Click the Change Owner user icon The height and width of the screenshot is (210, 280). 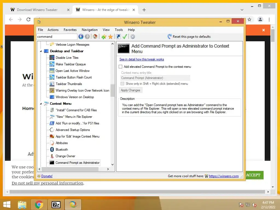point(52,156)
